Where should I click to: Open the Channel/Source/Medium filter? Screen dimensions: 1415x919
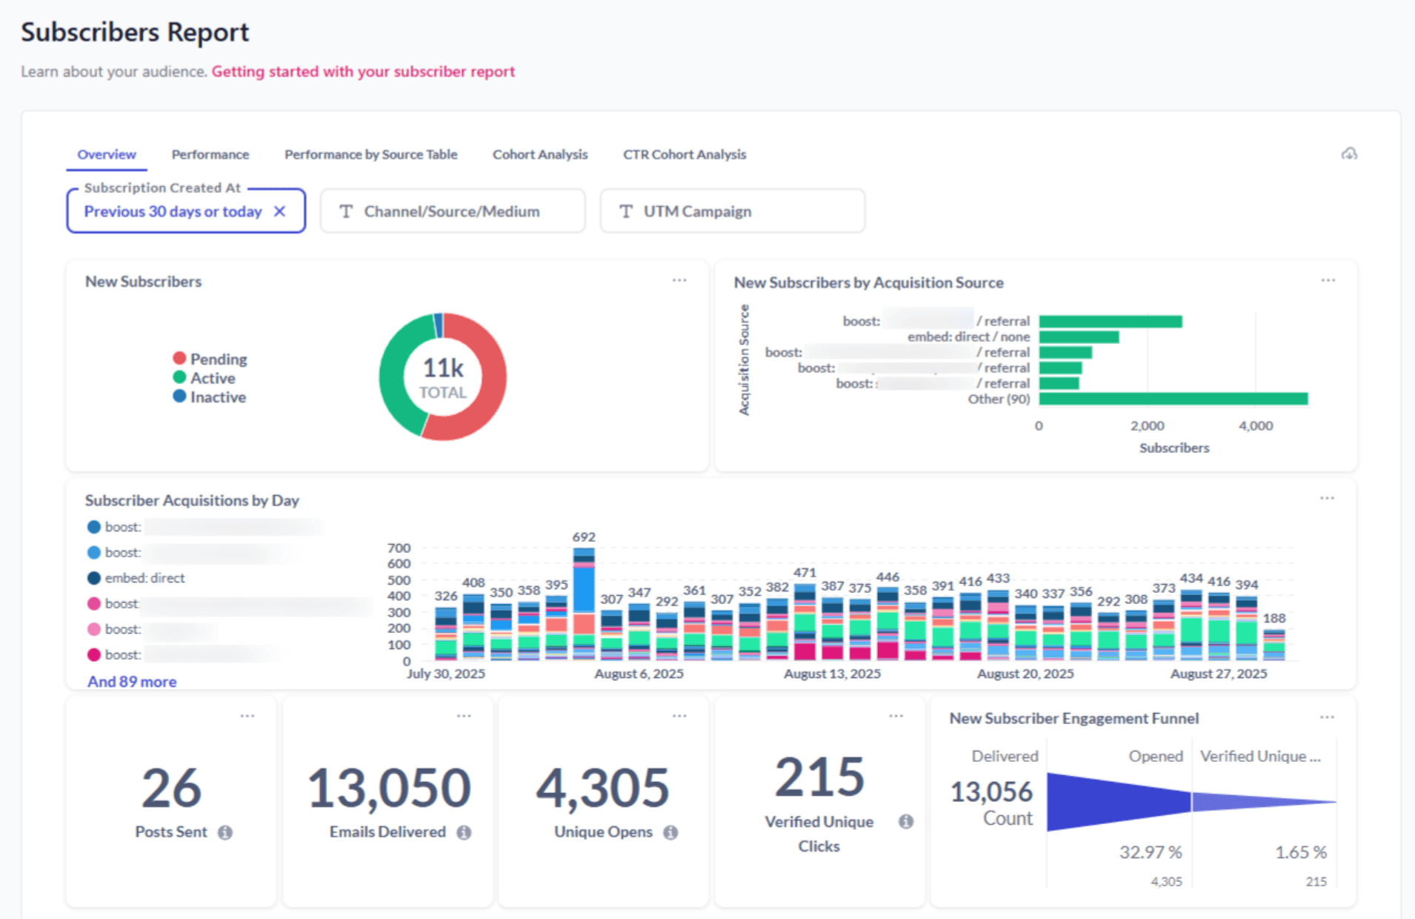click(451, 211)
